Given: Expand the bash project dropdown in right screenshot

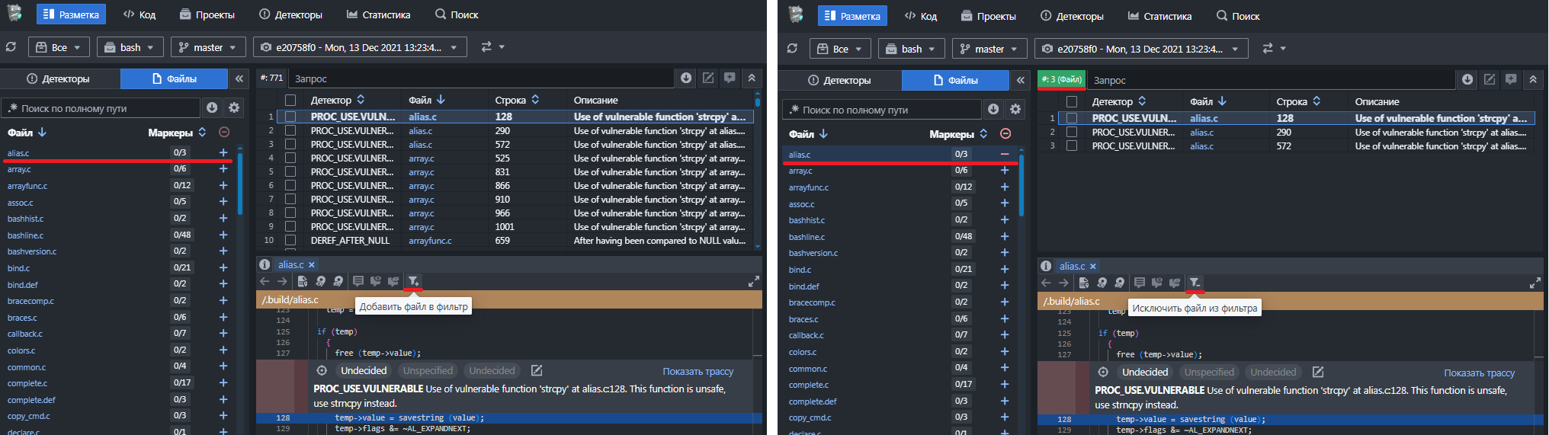Looking at the screenshot, I should click(x=911, y=49).
